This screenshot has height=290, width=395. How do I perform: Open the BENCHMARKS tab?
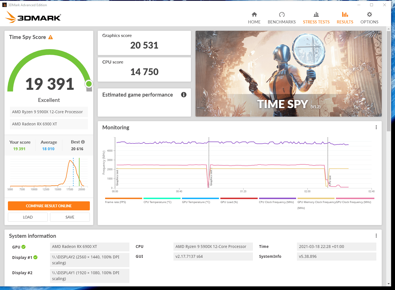[282, 18]
